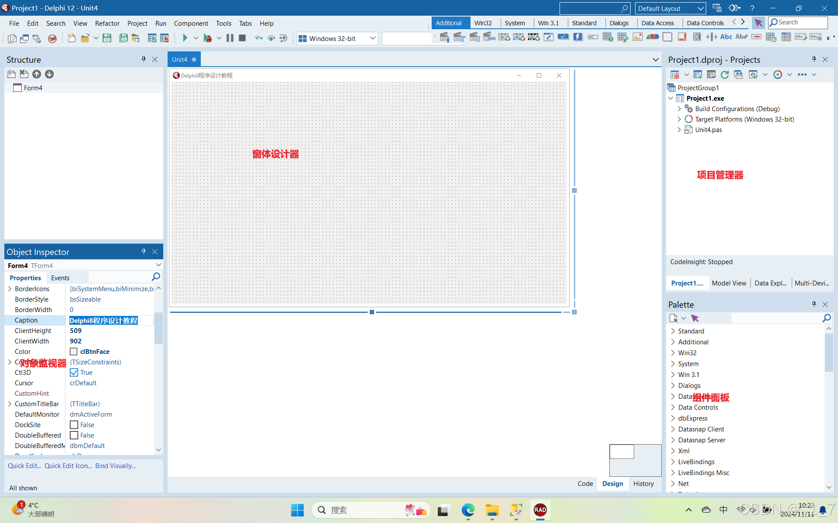838x523 pixels.
Task: Open the Windows 32-bit platform dropdown
Action: (372, 38)
